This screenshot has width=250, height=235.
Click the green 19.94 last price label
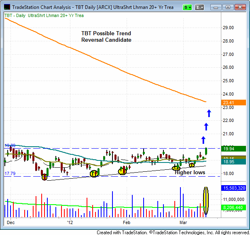coord(233,149)
